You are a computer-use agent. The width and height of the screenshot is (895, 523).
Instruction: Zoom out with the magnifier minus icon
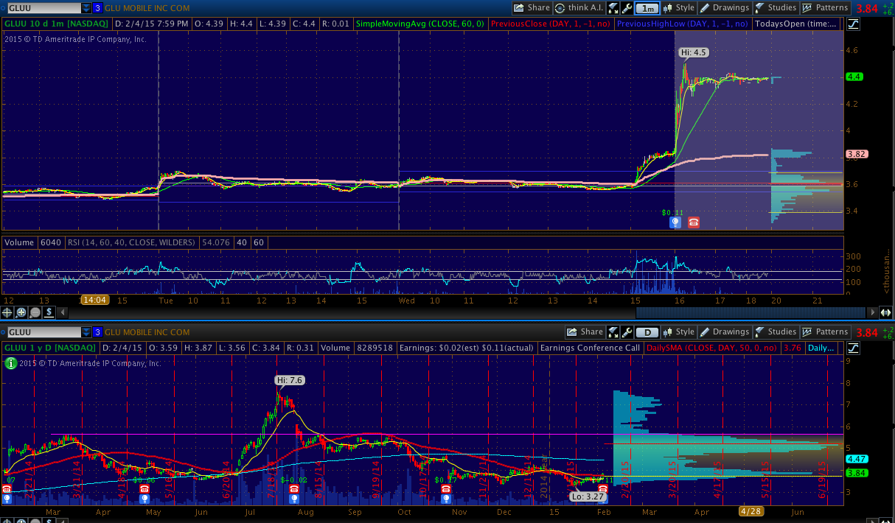click(35, 312)
